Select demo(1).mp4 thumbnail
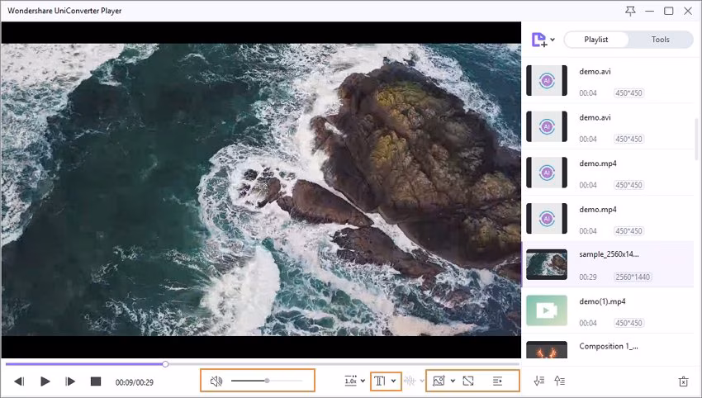Screen dimensions: 702x398 (x=547, y=310)
